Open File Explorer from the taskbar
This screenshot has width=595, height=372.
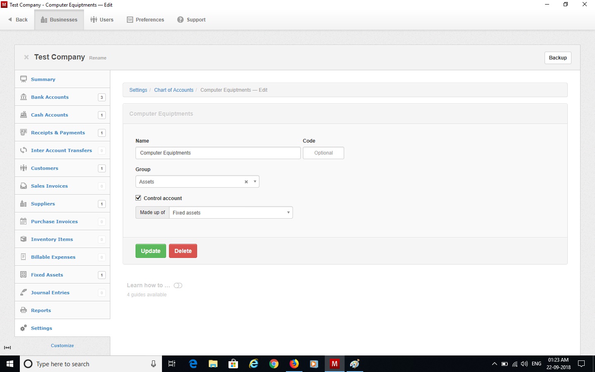pos(213,364)
